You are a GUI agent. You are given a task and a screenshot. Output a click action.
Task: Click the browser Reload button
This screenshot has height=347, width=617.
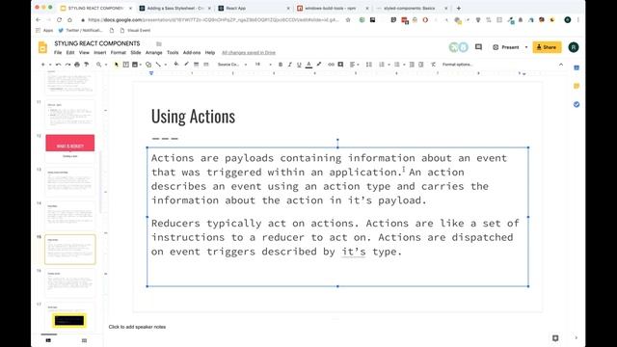[59, 19]
